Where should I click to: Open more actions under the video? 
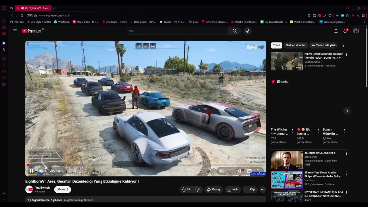[x=262, y=189]
